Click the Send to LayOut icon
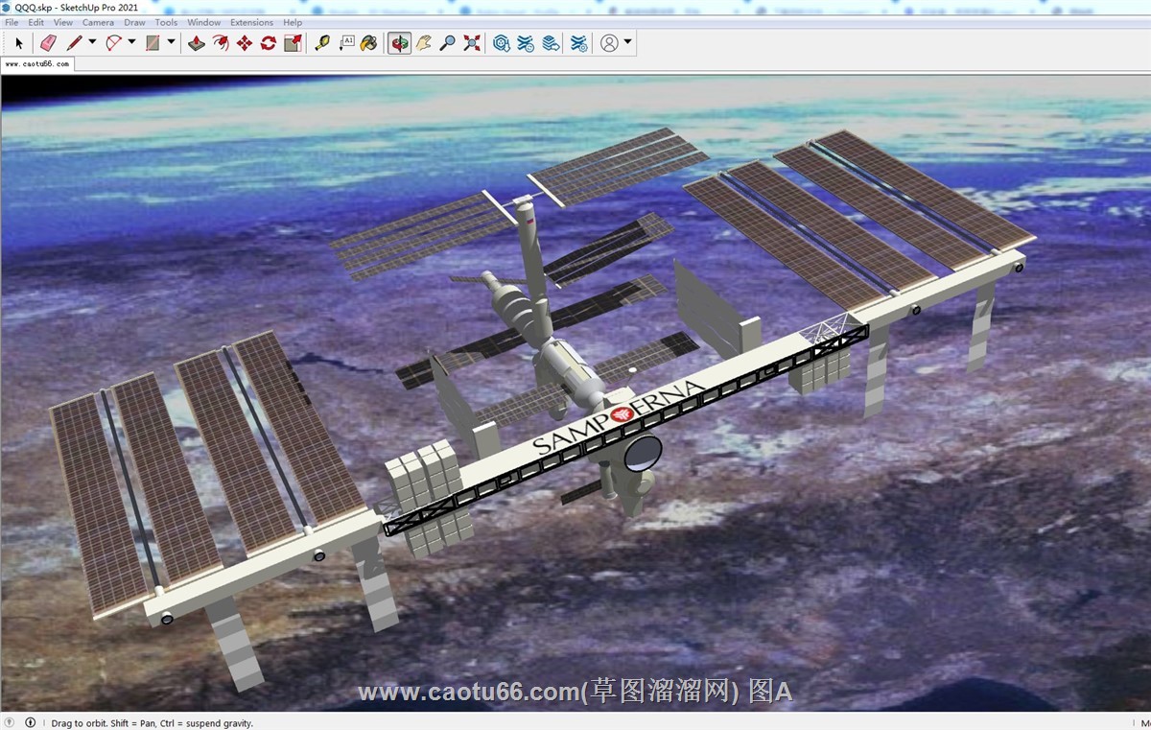1151x730 pixels. tap(550, 43)
